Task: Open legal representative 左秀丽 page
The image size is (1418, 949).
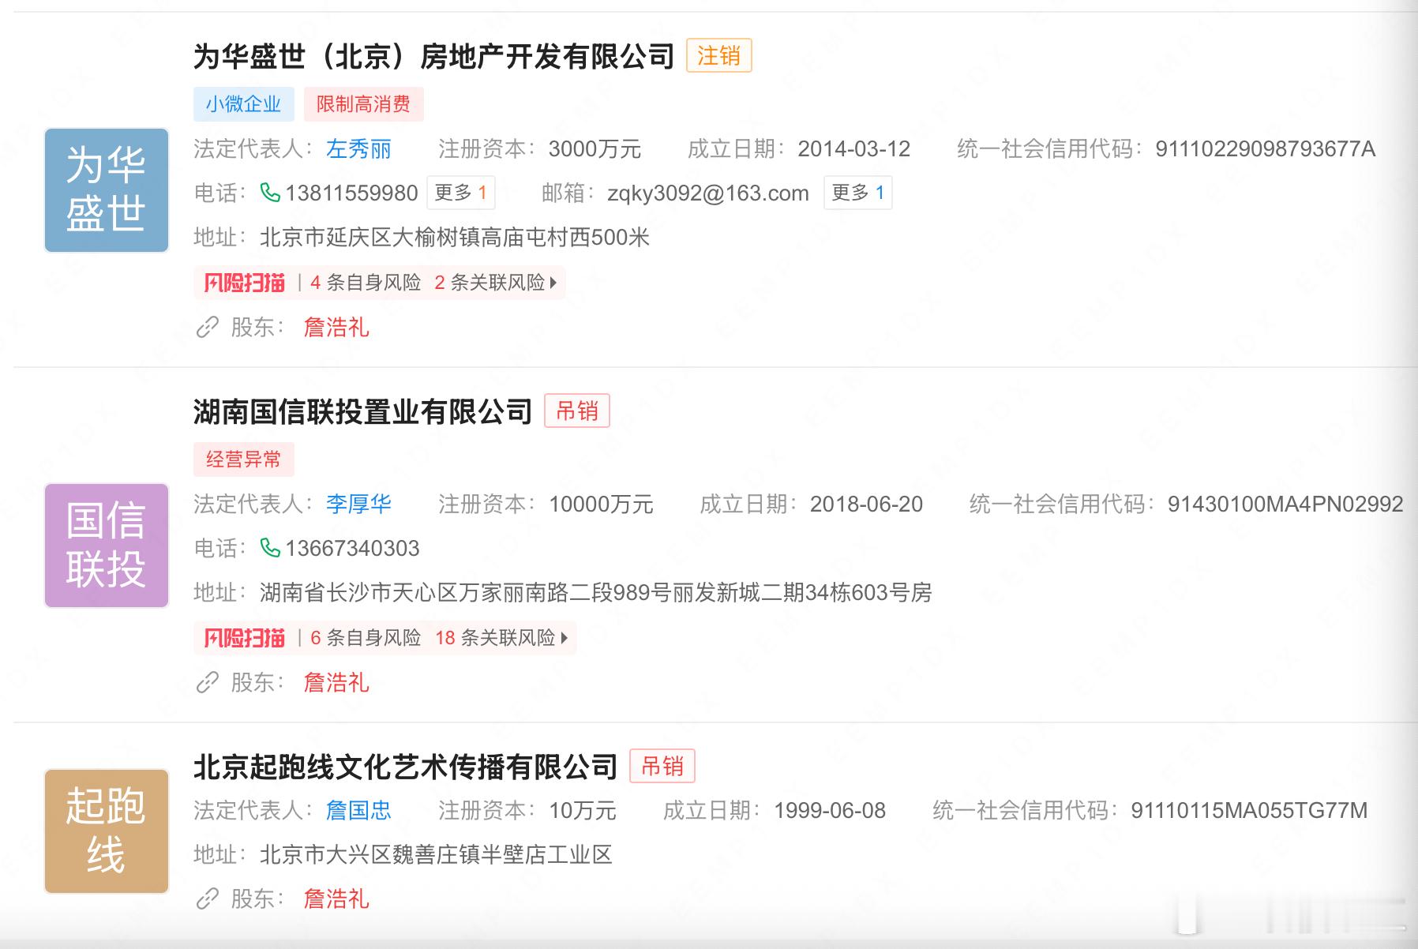Action: click(x=359, y=149)
